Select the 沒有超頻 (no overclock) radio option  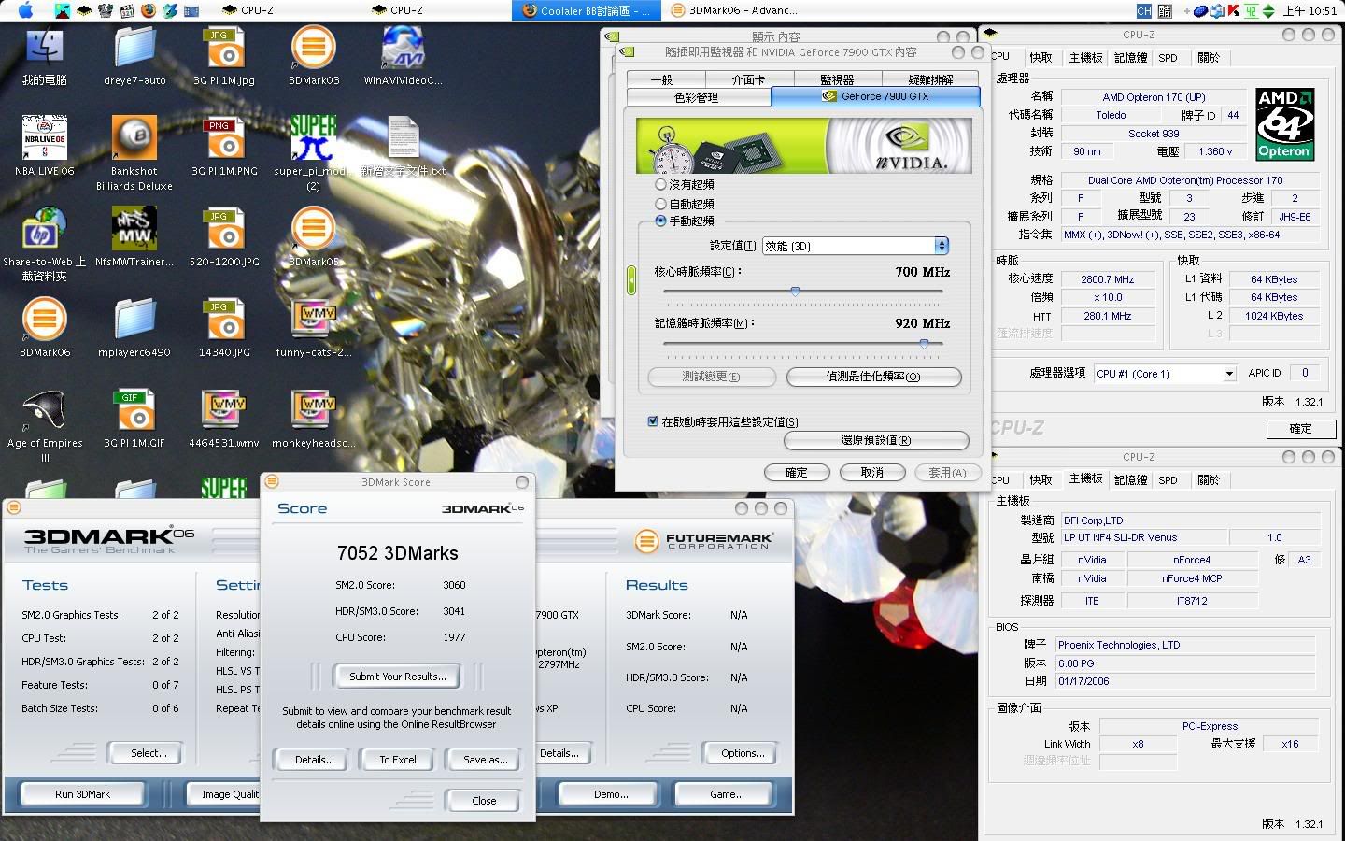[661, 185]
